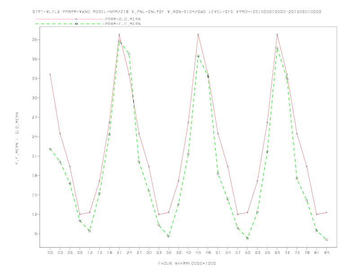The image size is (356, 275).
Task: Click x-axis tick label 00
Action: (x=50, y=253)
